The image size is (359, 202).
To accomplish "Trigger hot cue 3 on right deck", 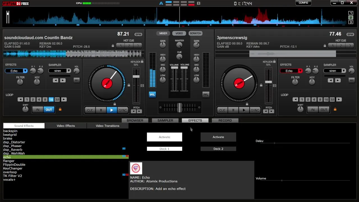I will coord(349,46).
